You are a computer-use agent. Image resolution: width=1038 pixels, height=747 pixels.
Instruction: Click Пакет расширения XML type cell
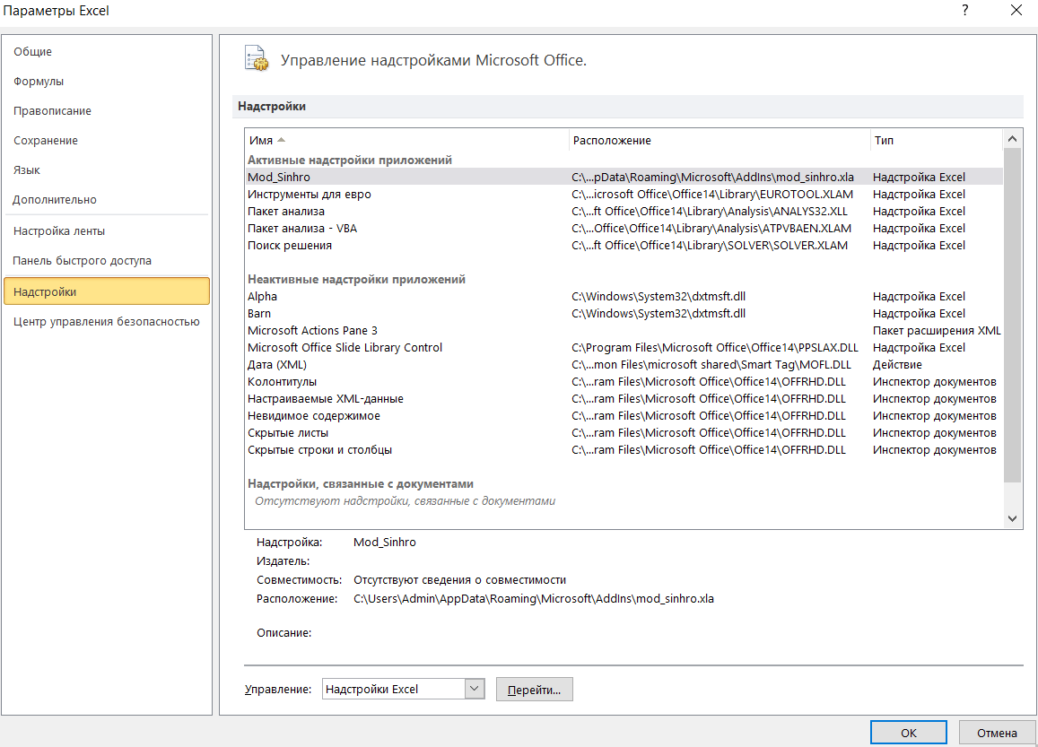(x=937, y=331)
